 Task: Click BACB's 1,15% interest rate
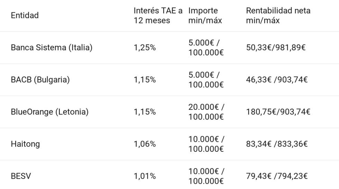(x=145, y=80)
